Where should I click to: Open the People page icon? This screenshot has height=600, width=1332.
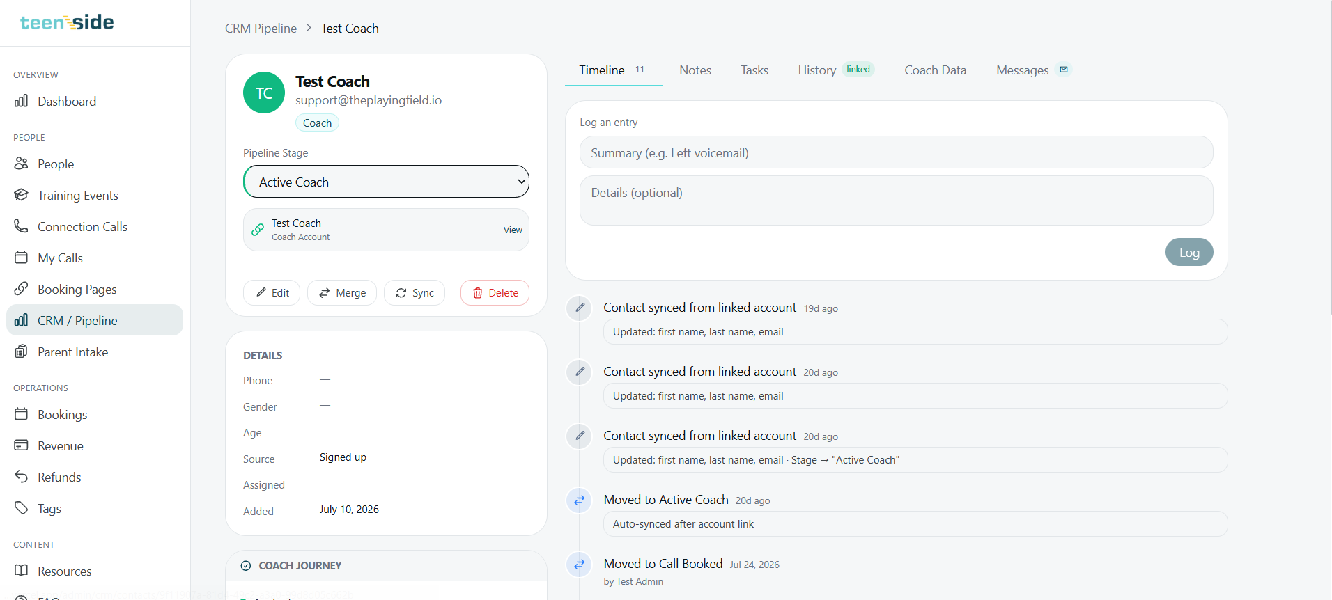point(22,164)
